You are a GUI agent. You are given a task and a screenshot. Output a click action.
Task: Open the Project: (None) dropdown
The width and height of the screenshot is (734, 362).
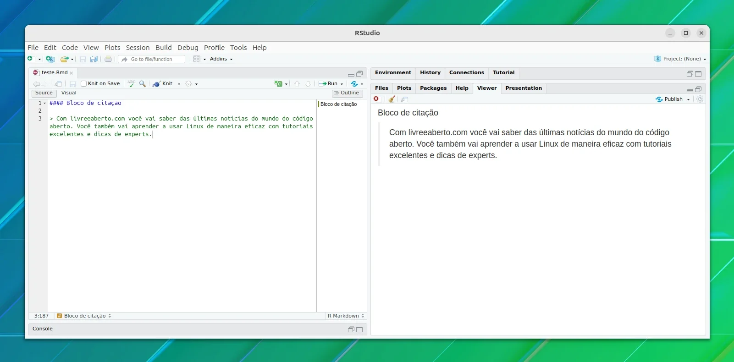pos(680,59)
